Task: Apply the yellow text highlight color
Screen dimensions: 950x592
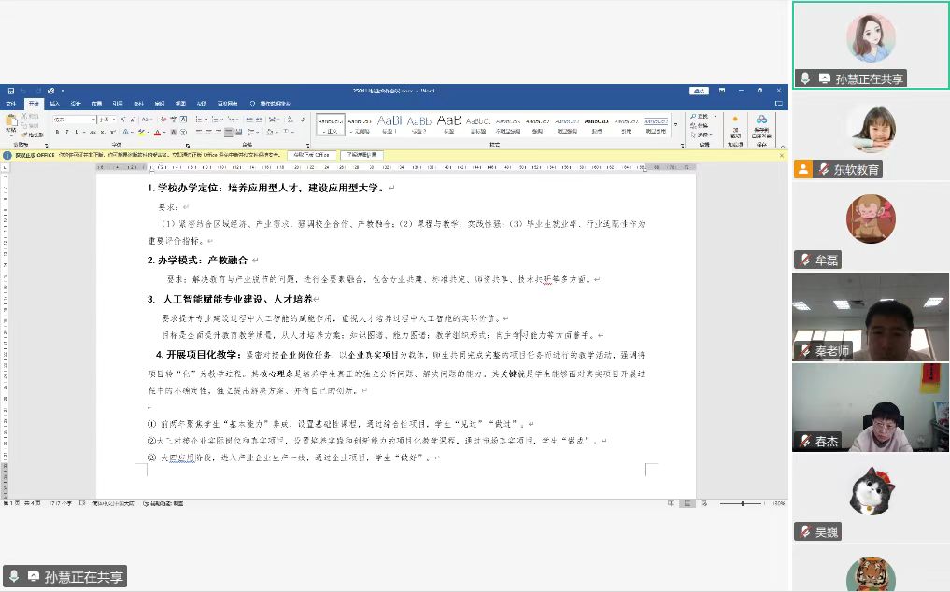Action: click(x=142, y=133)
